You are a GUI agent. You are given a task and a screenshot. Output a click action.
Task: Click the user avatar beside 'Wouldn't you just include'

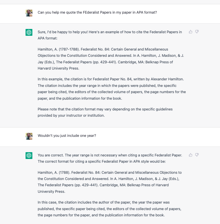click(29, 136)
